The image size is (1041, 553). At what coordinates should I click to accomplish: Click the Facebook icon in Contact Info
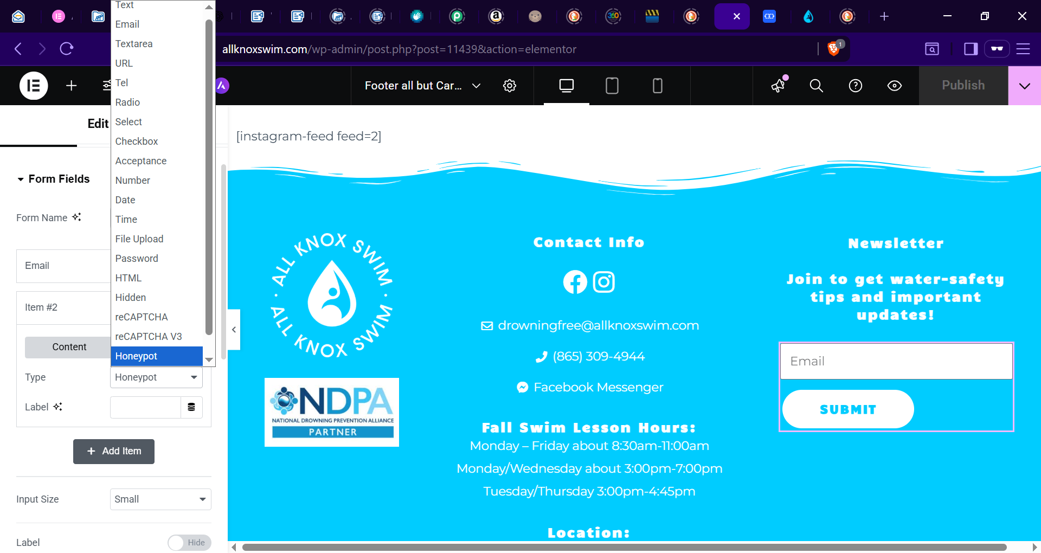575,282
